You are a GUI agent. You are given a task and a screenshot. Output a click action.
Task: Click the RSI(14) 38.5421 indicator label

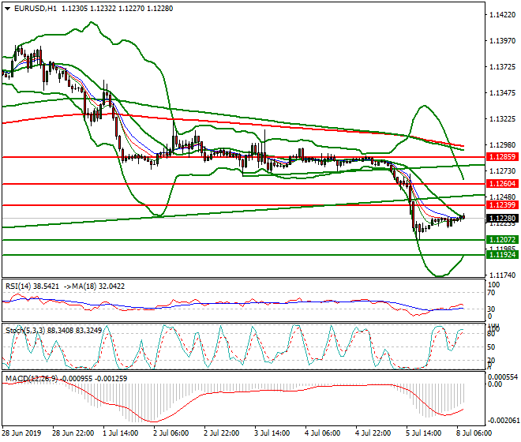point(32,287)
